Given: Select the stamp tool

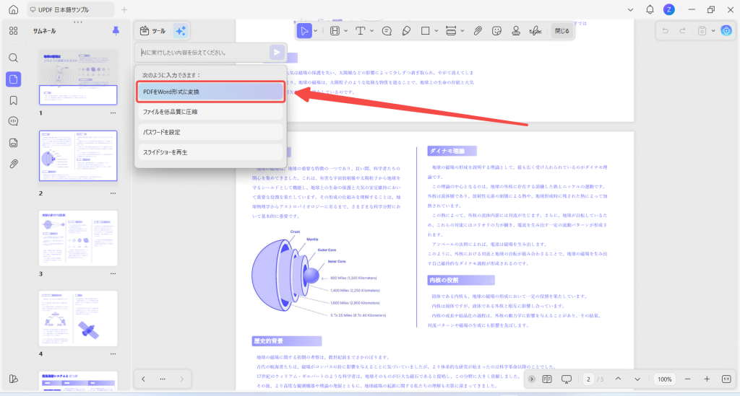Looking at the screenshot, I should pyautogui.click(x=516, y=31).
